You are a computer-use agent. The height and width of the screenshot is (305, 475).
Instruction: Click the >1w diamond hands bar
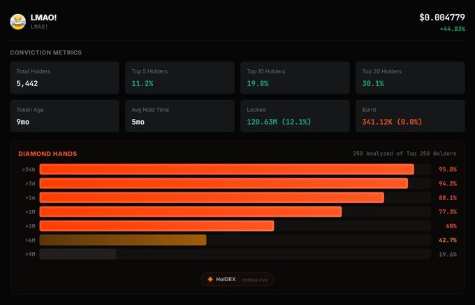[212, 197]
